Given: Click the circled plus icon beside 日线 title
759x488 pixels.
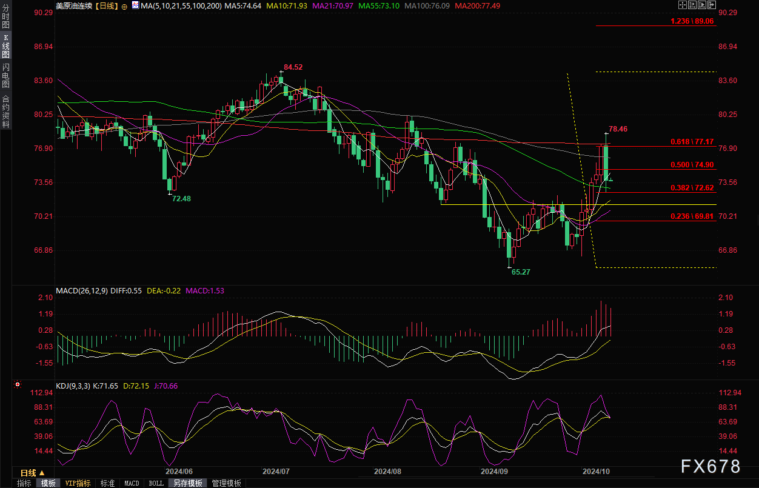Looking at the screenshot, I should coord(124,6).
